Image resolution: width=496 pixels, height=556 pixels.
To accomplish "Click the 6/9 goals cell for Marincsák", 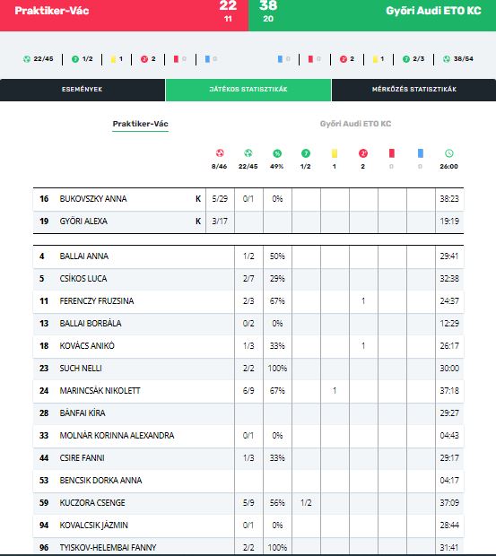I will pyautogui.click(x=248, y=391).
